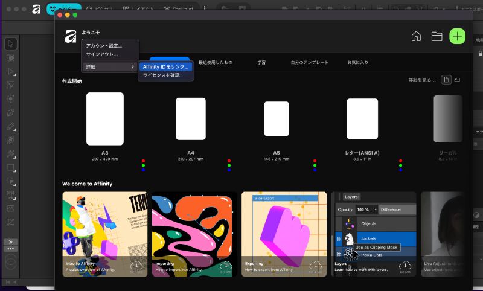483x291 pixels.
Task: Download the Layers tutorial via cloud icon
Action: 405,265
